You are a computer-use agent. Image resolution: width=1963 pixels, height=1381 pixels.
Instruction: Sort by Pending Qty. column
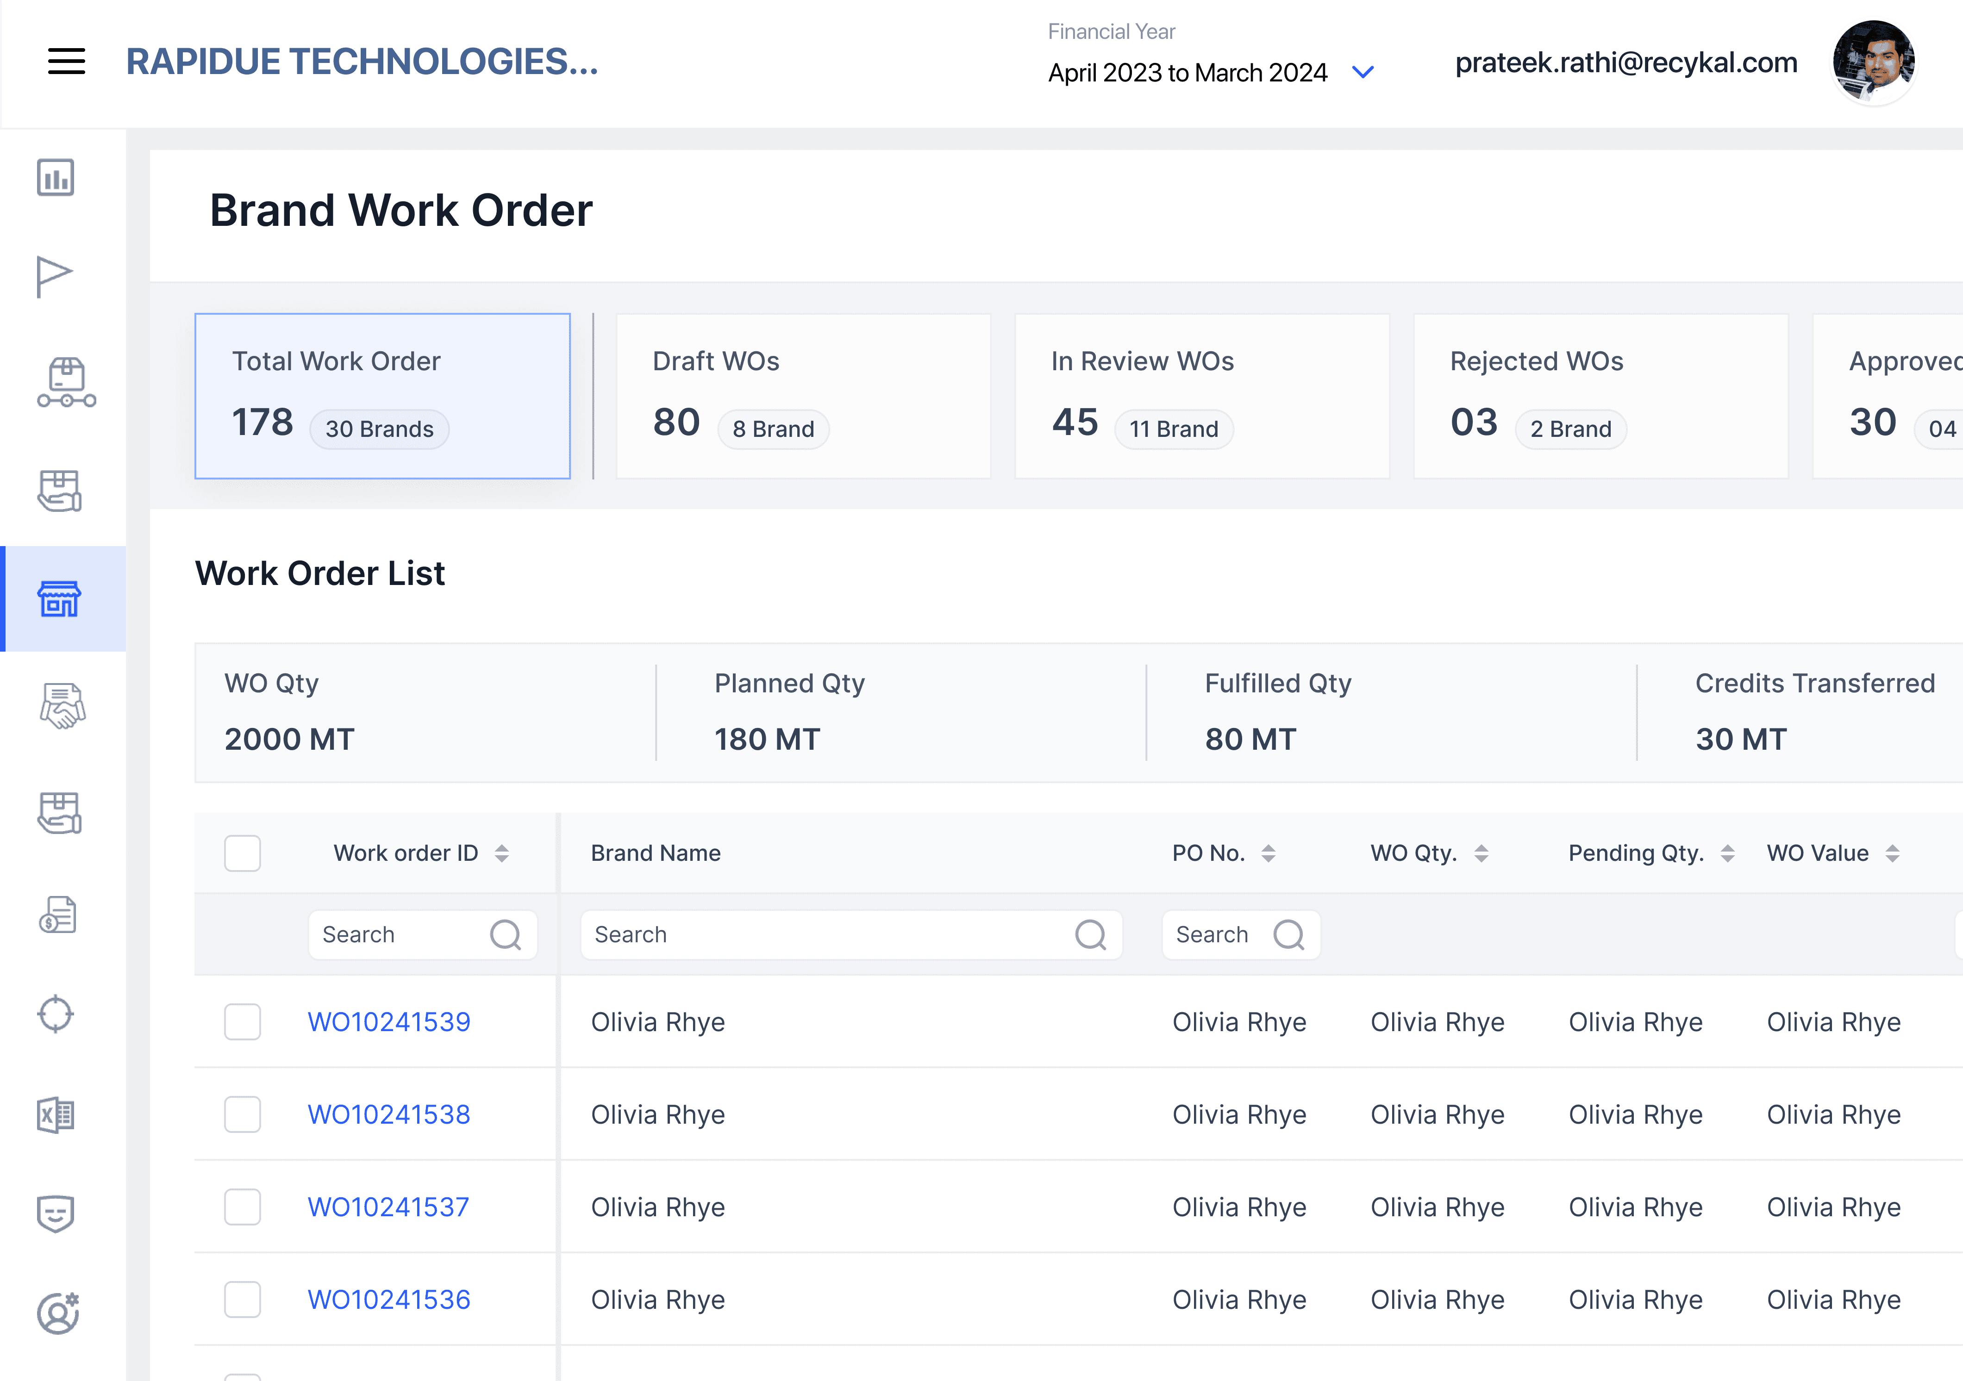coord(1727,853)
